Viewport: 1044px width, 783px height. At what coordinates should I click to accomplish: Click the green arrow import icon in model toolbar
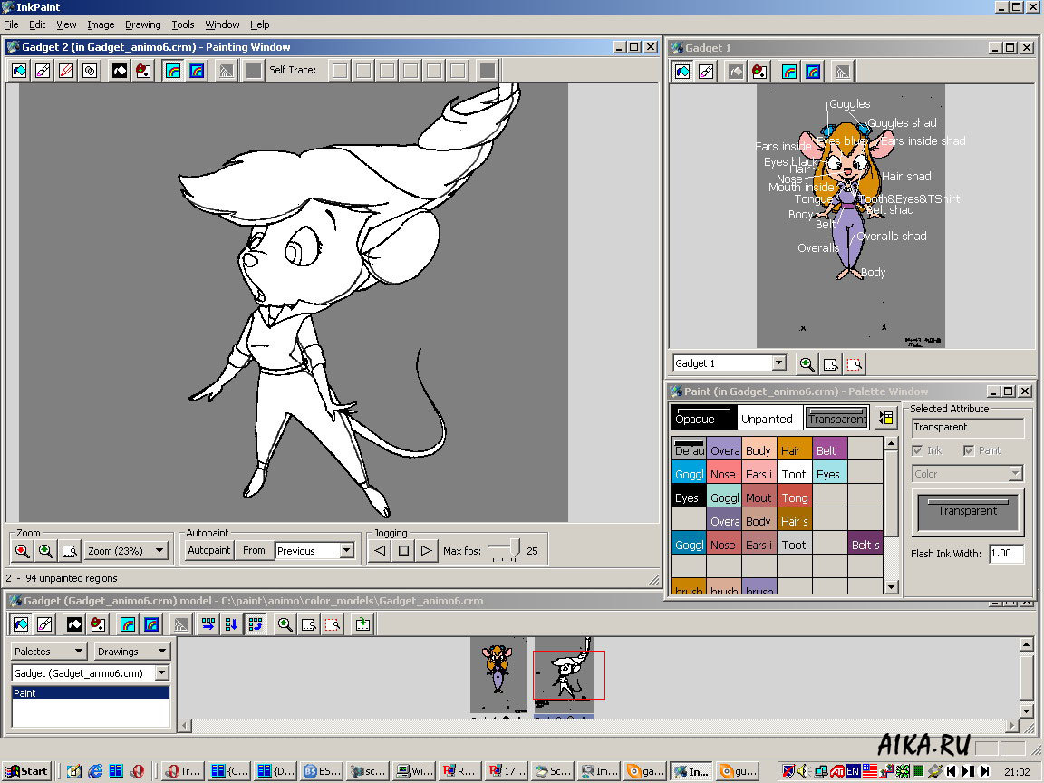[362, 624]
